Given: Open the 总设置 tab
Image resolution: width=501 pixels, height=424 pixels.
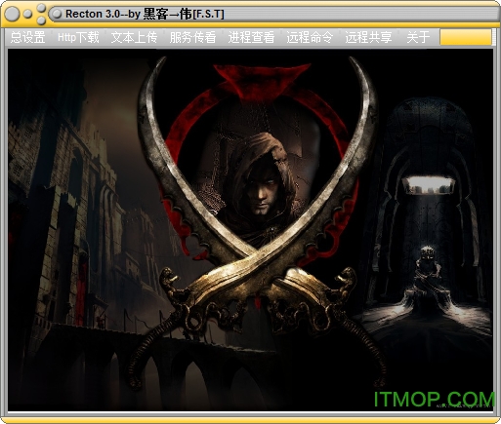Looking at the screenshot, I should [x=27, y=37].
